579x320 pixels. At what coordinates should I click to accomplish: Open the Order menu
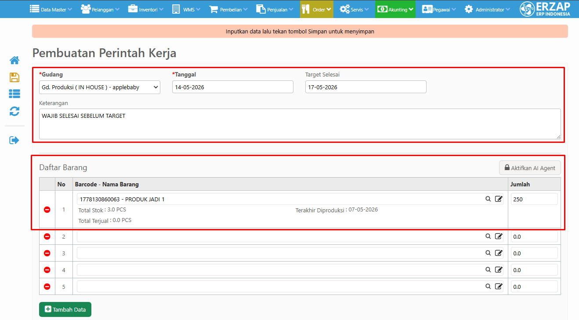(x=317, y=9)
